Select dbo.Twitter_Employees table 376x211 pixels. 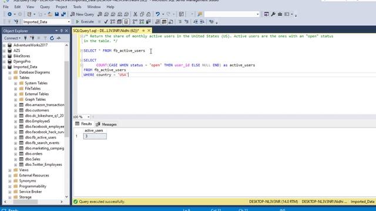point(43,165)
